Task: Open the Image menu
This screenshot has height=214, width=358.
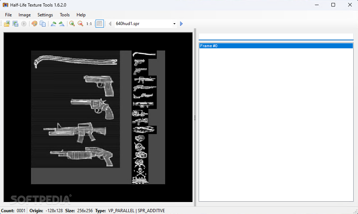Action: 25,15
